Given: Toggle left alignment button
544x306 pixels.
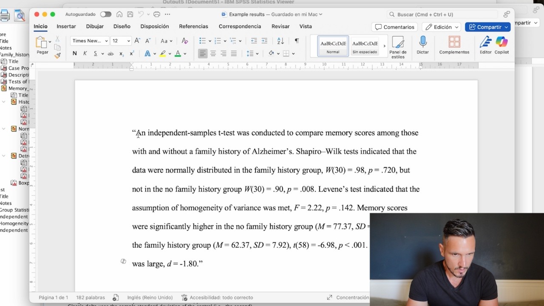Looking at the screenshot, I should point(203,54).
